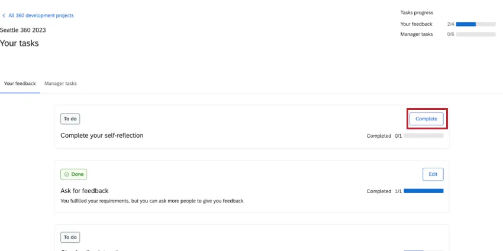The width and height of the screenshot is (503, 251).
Task: Open All 360 development projects link
Action: [41, 16]
